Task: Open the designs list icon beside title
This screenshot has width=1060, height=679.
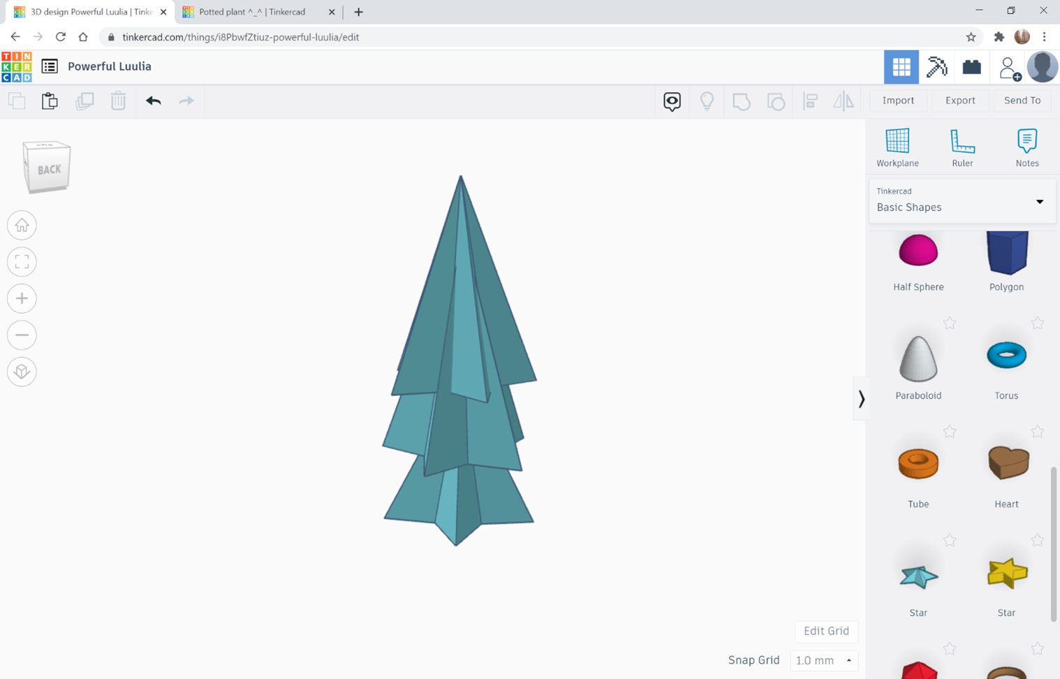Action: click(50, 66)
